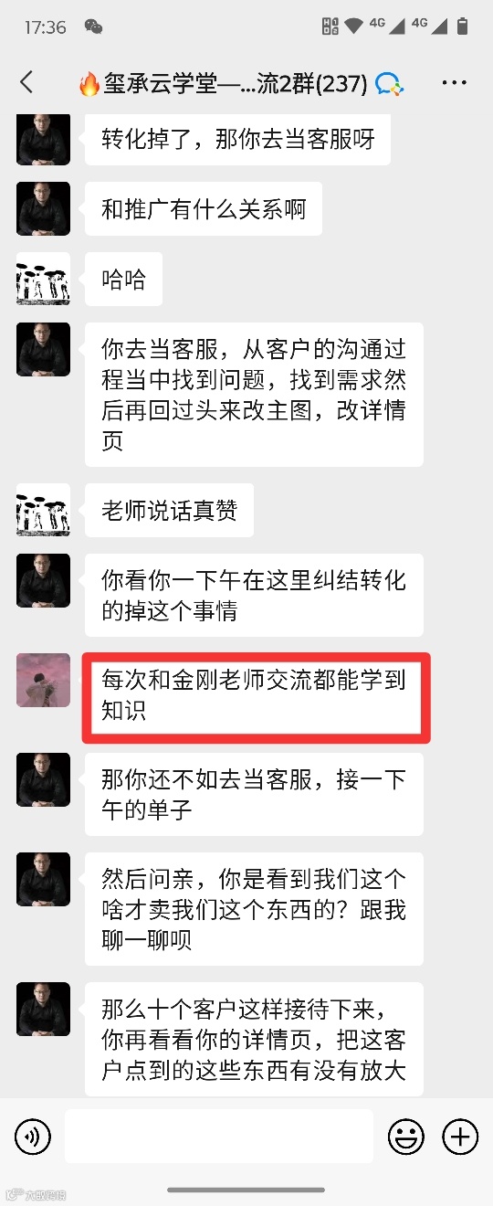The width and height of the screenshot is (493, 1206).
Task: Tap the message text input field
Action: [x=219, y=1137]
